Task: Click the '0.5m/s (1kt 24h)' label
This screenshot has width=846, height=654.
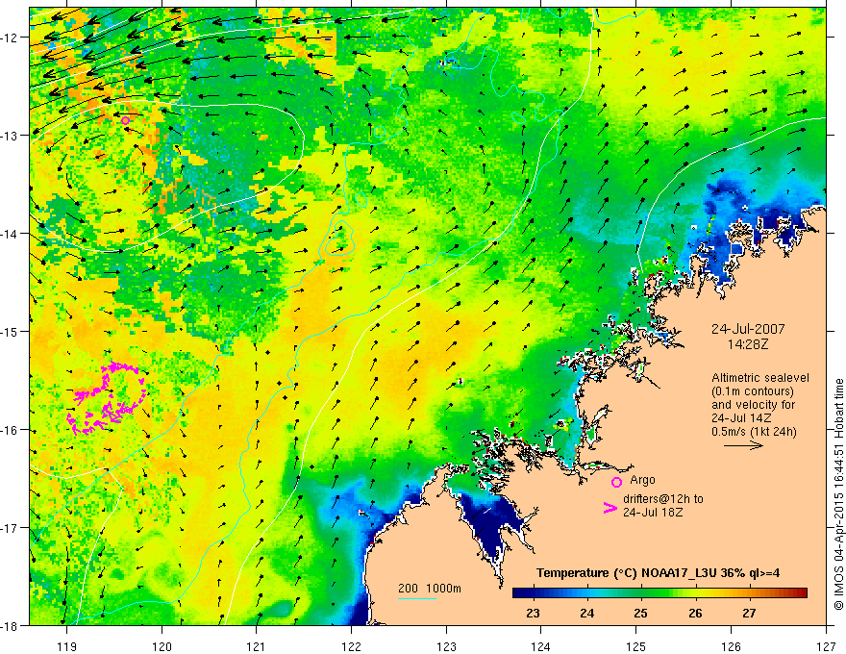Action: pos(754,432)
